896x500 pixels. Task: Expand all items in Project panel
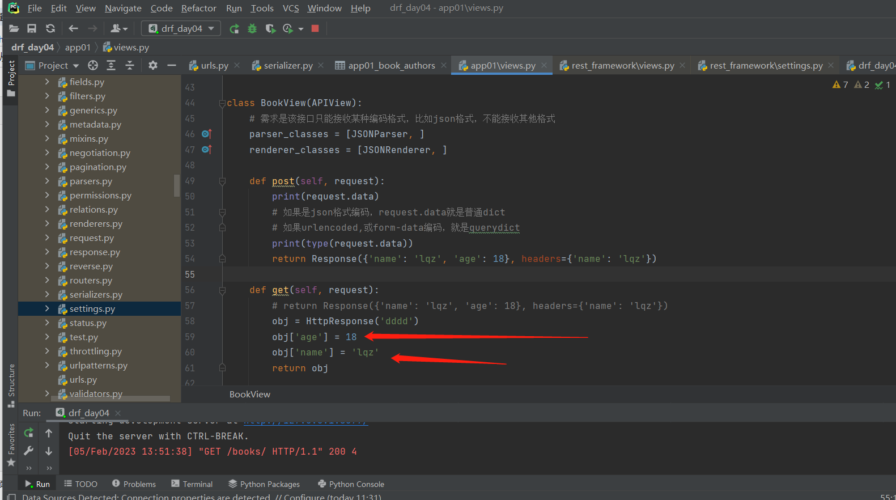[111, 66]
